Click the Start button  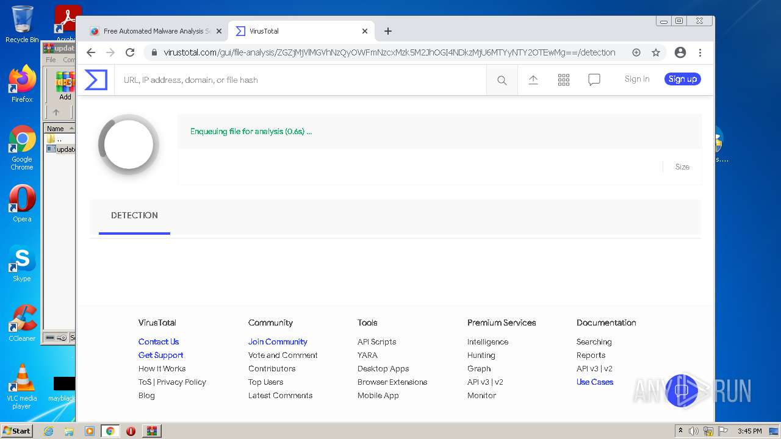(17, 431)
